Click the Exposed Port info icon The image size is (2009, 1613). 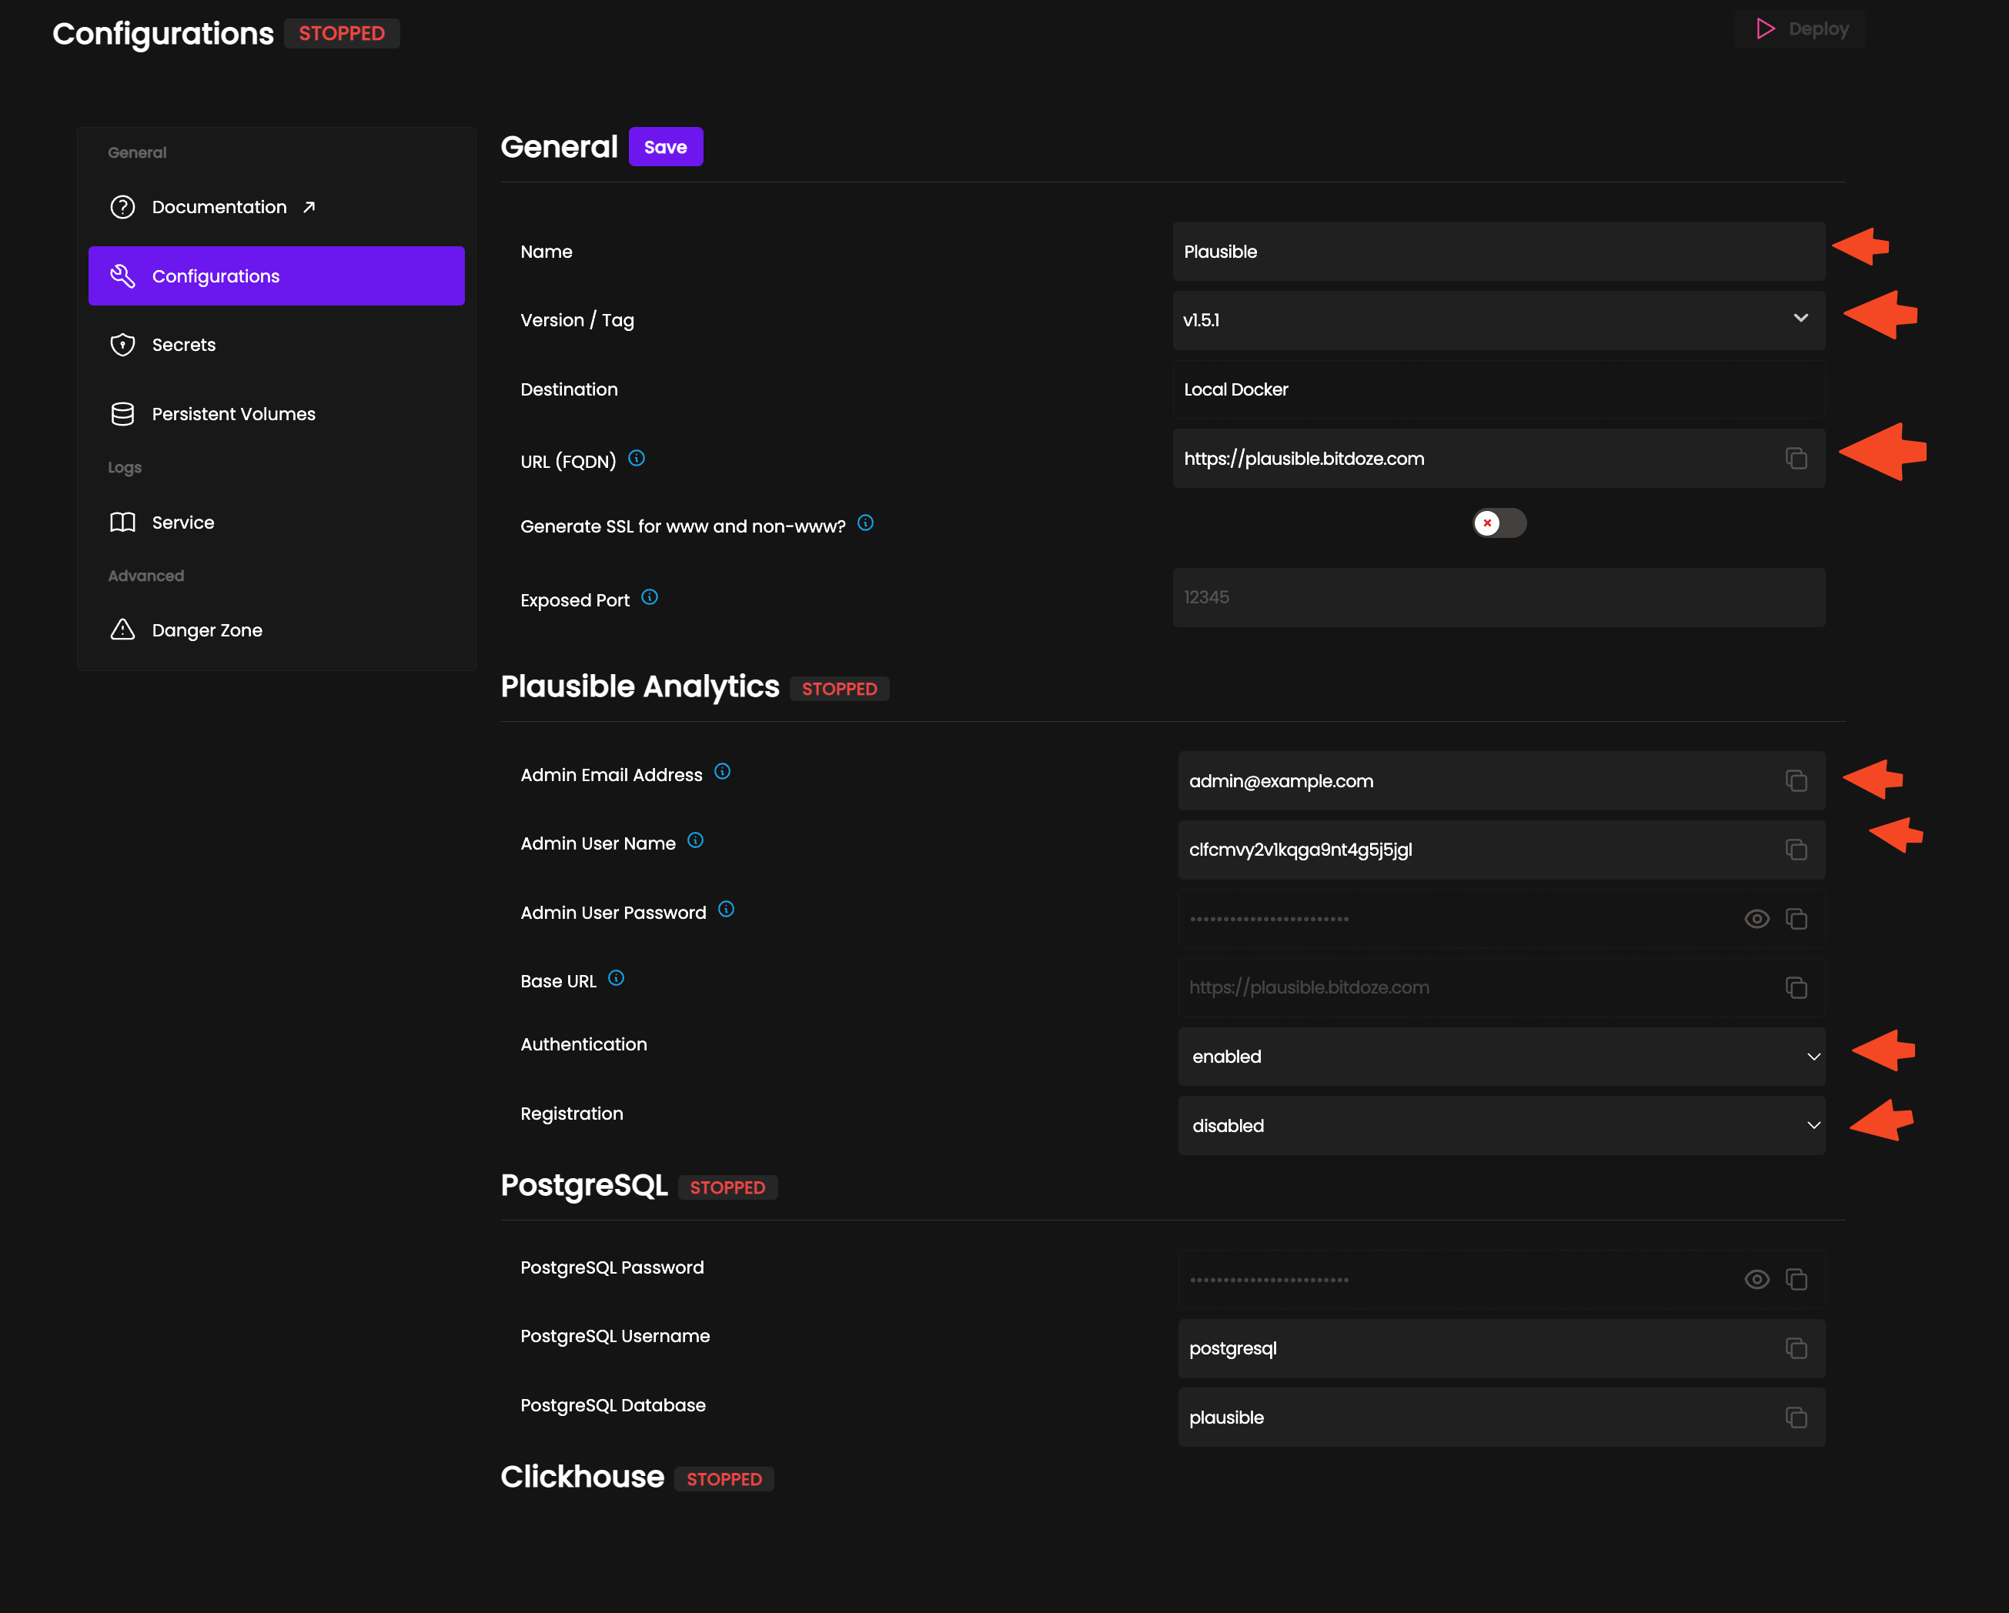650,597
